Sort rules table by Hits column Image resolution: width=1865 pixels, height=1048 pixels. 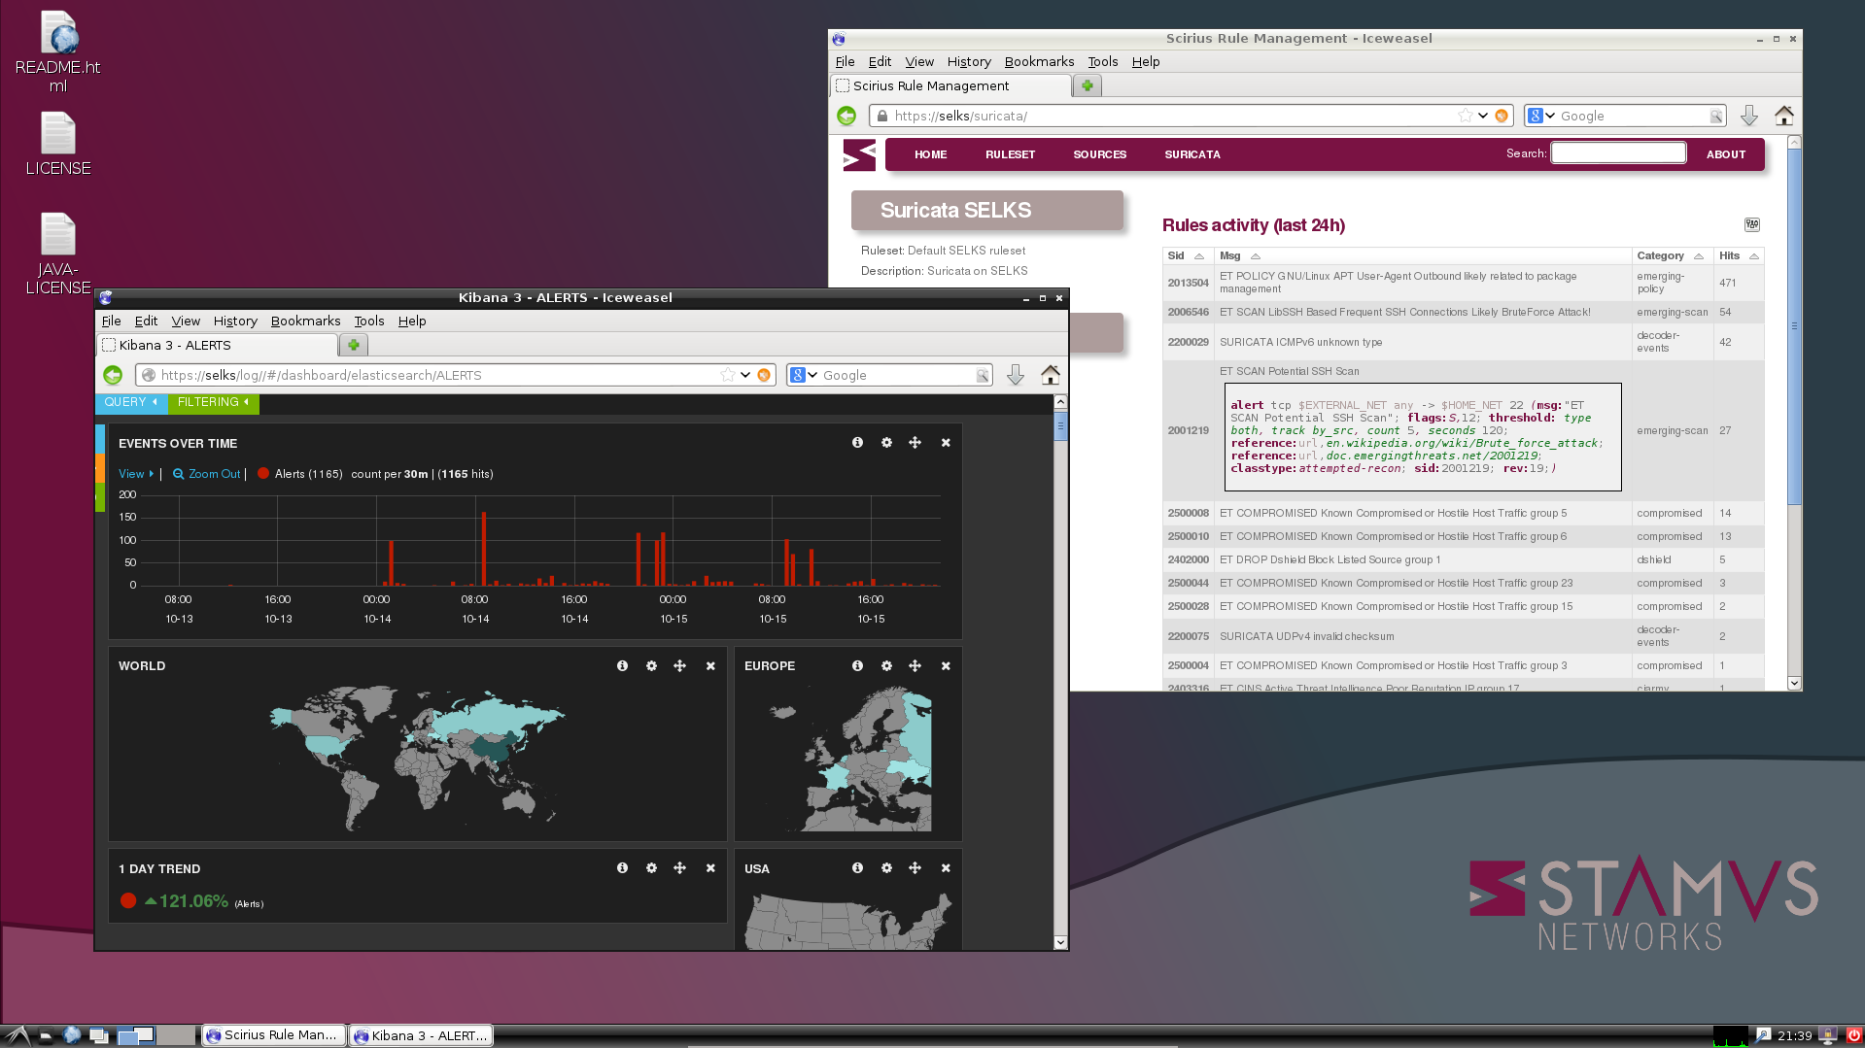tap(1739, 255)
